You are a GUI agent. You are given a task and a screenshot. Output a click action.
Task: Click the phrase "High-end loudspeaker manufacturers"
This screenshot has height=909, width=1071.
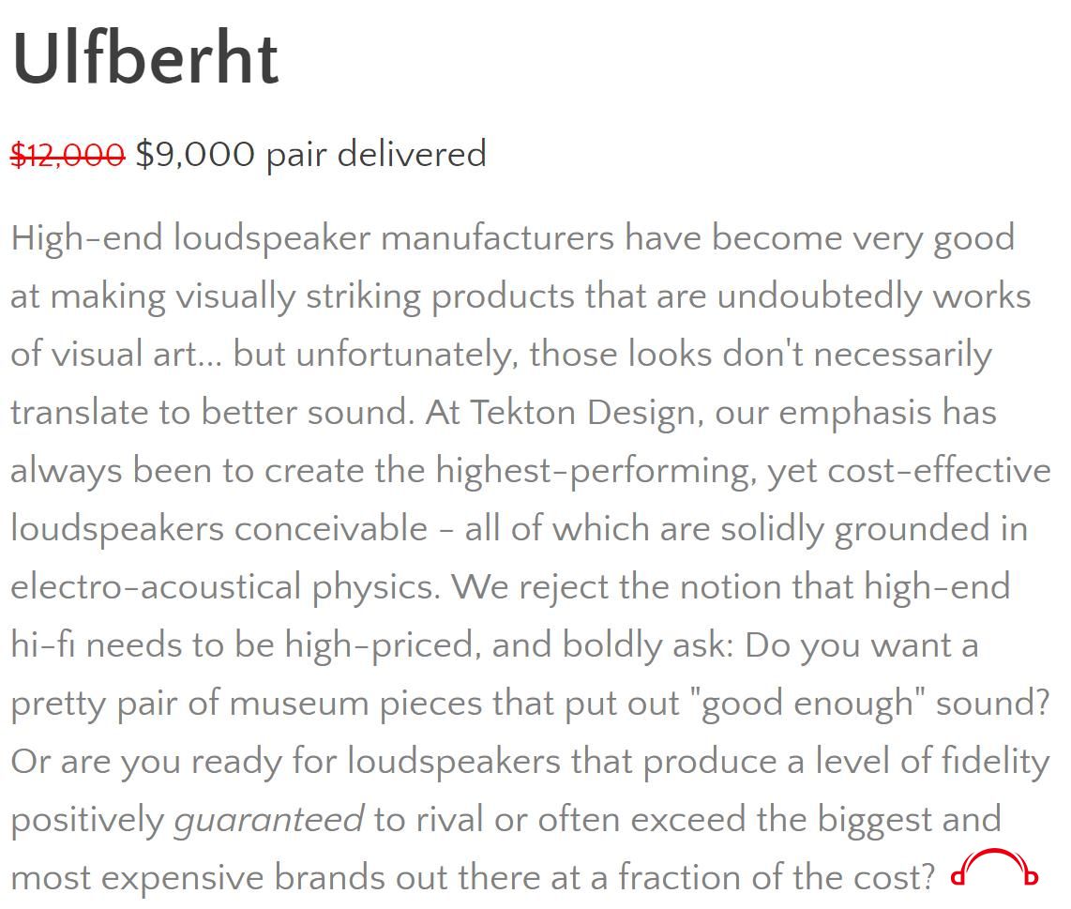click(x=313, y=240)
